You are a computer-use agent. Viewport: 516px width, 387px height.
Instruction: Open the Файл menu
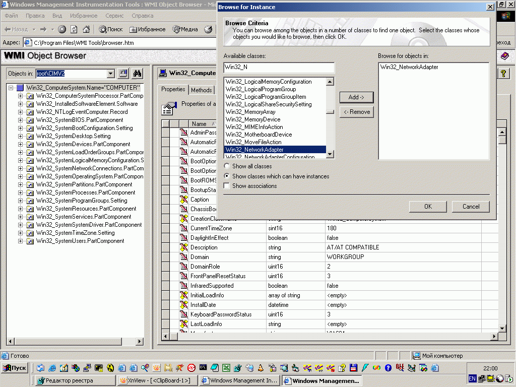(12, 16)
